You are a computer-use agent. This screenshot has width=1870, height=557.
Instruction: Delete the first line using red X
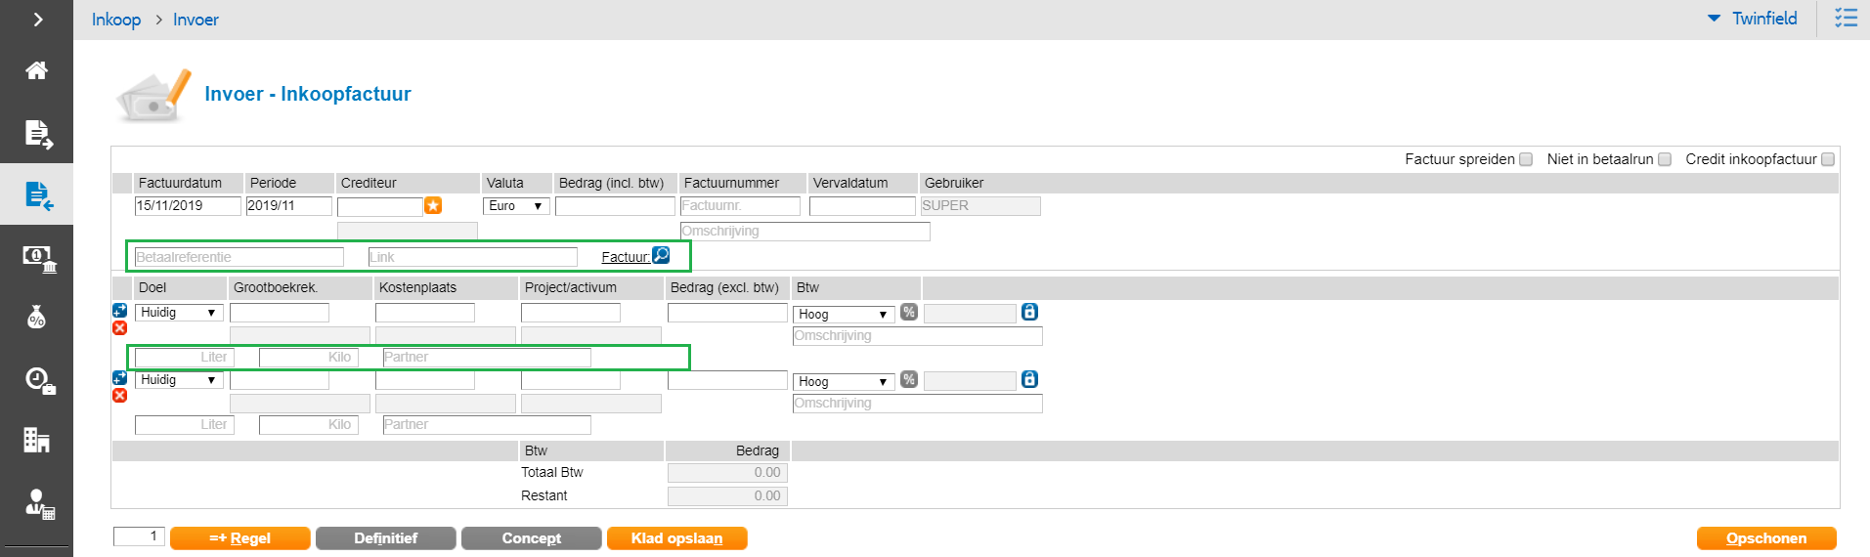(119, 328)
